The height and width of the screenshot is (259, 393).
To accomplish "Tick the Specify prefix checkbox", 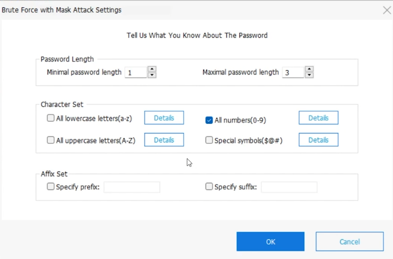I will [51, 187].
